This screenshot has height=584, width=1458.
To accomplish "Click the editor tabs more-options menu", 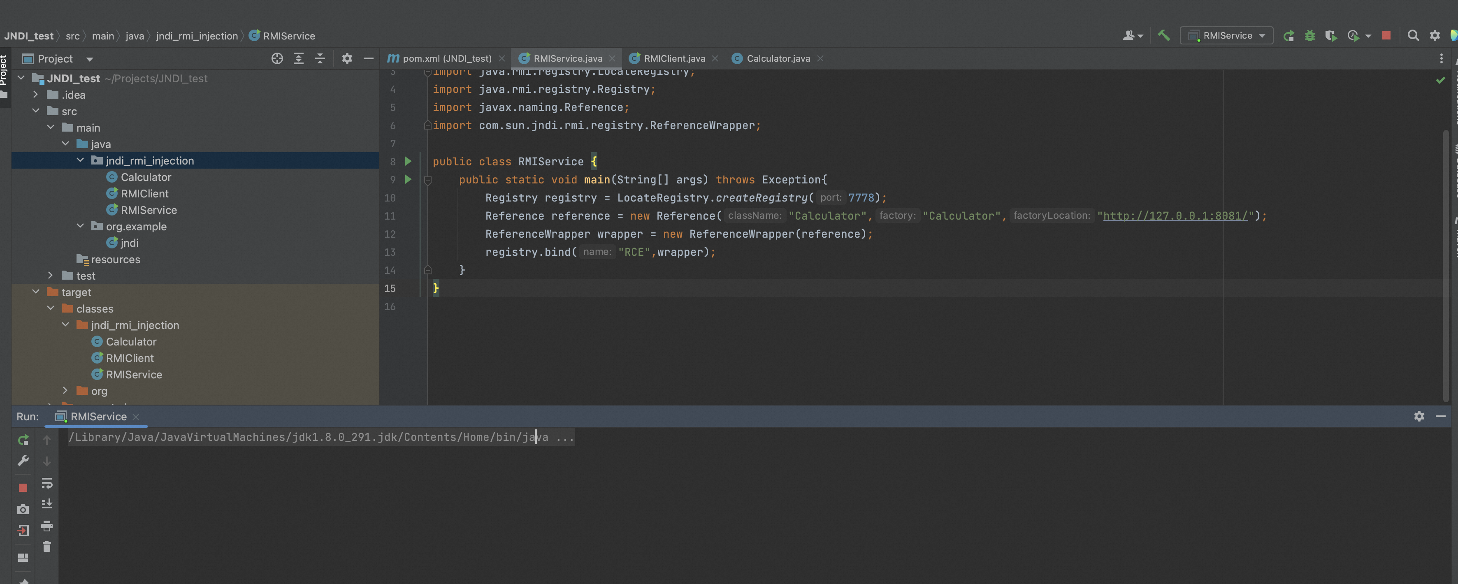I will [x=1441, y=58].
